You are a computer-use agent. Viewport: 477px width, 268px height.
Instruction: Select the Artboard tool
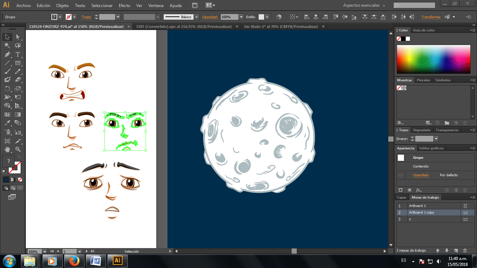pos(7,141)
